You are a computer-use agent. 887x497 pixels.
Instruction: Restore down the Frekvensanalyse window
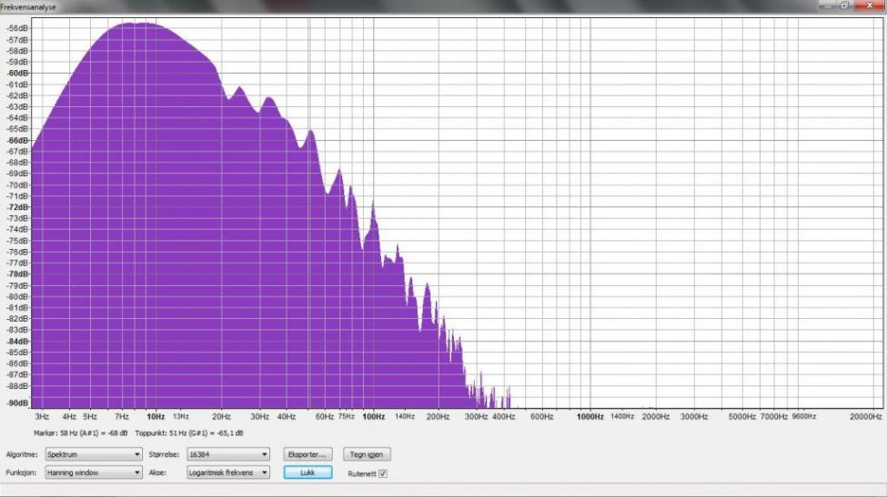(844, 6)
